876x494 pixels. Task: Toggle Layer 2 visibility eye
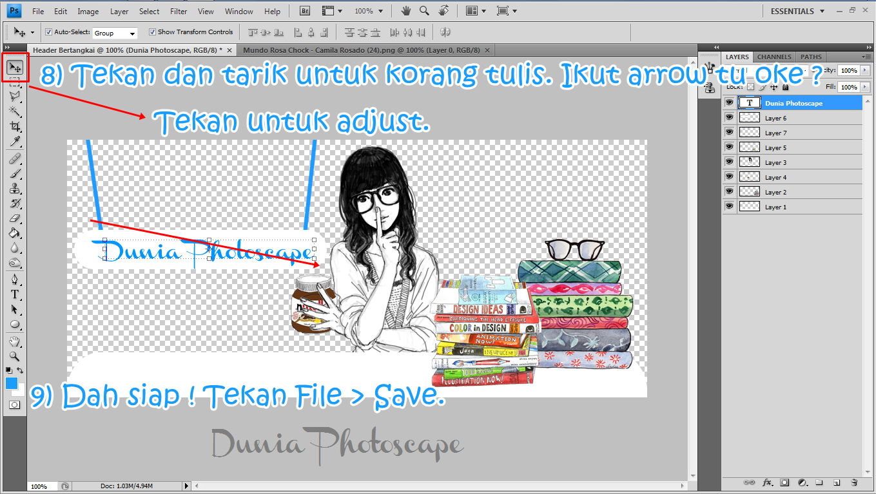tap(730, 191)
